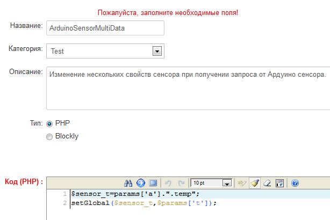Toggle the smooth selection 'ab' icon

pos(242,183)
